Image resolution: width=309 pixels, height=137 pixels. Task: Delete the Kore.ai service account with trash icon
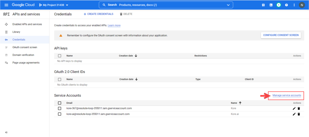[299, 114]
